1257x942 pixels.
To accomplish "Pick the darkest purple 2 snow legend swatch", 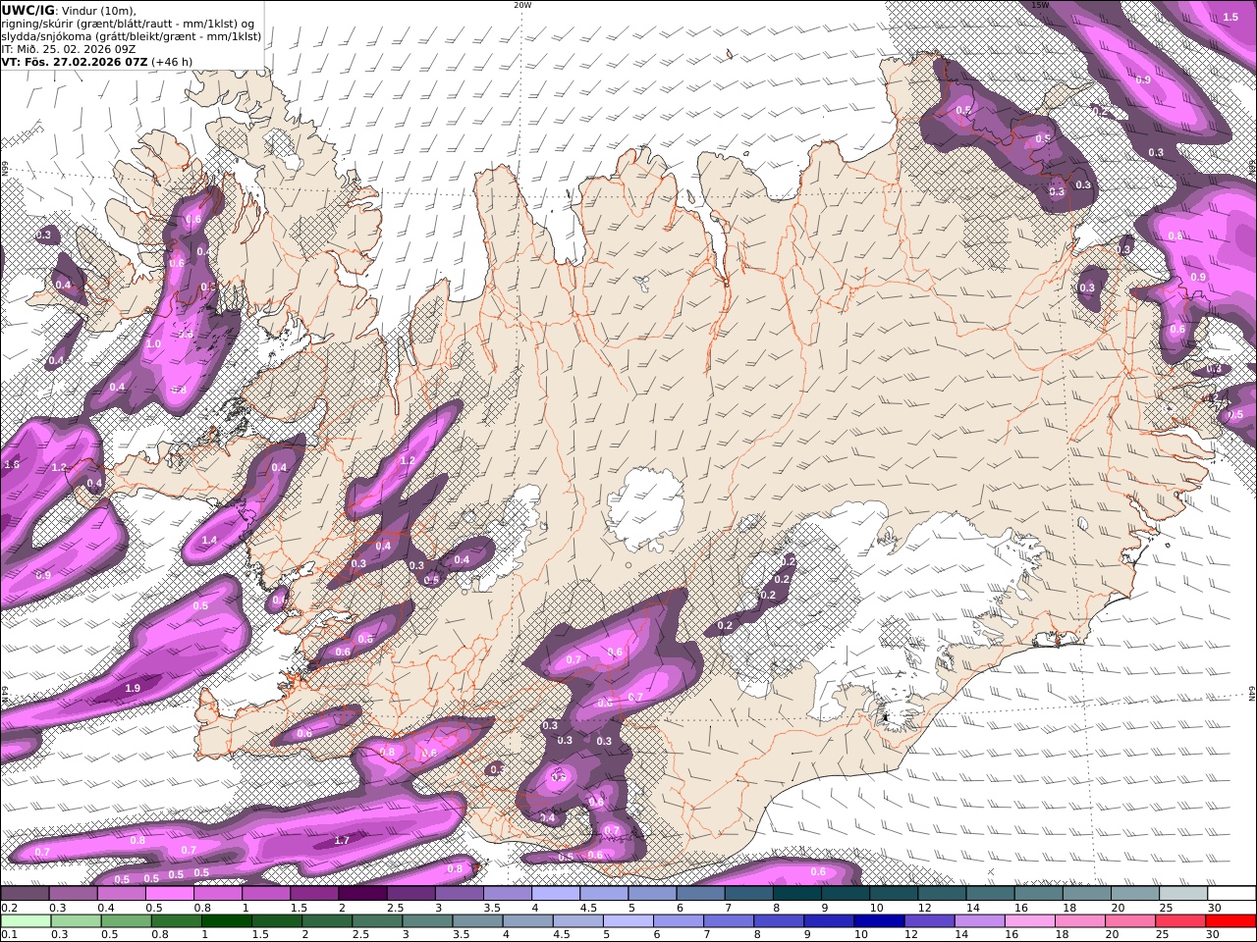I will 361,894.
